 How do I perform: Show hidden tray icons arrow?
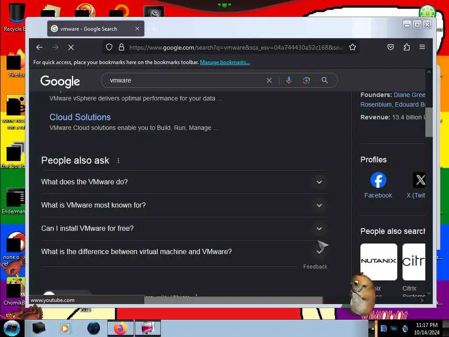pos(373,328)
